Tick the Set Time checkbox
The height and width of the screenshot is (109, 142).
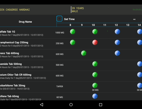(x=59, y=19)
